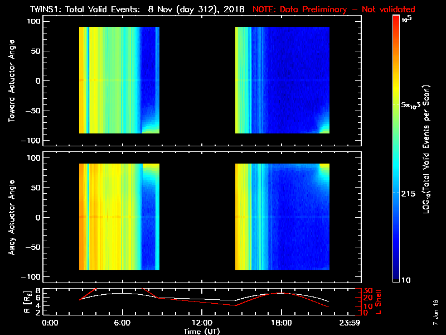The height and width of the screenshot is (335, 446).
Task: Click the red '30' L Shell tick label
Action: click(368, 291)
